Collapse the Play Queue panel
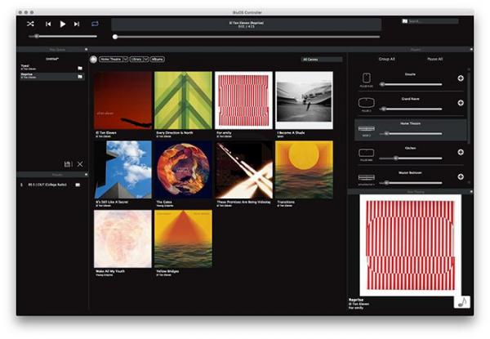490x339 pixels. 87,49
